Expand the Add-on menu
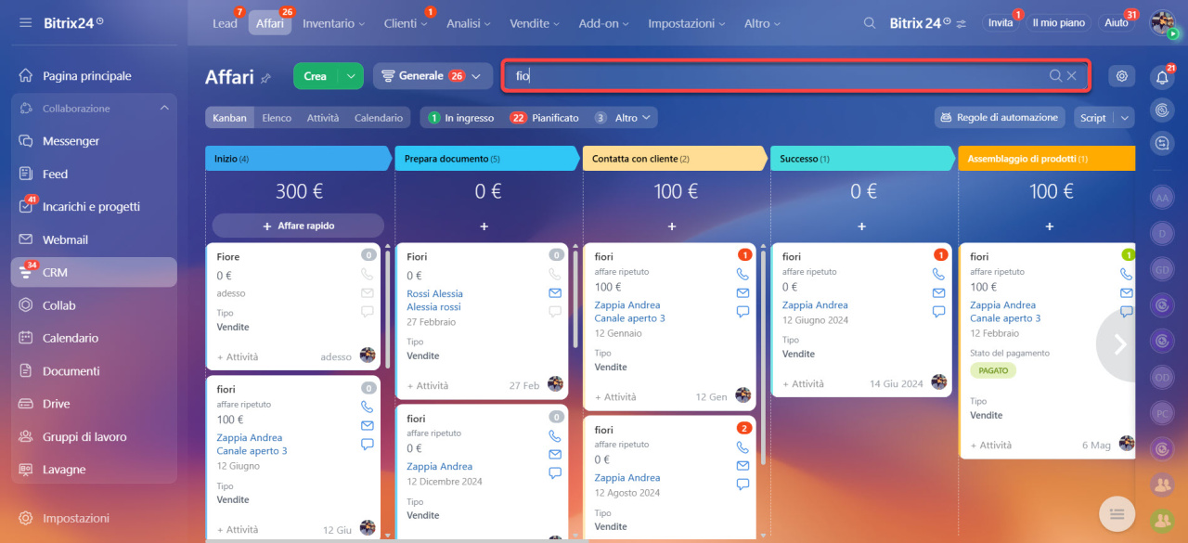This screenshot has height=543, width=1188. (x=605, y=23)
